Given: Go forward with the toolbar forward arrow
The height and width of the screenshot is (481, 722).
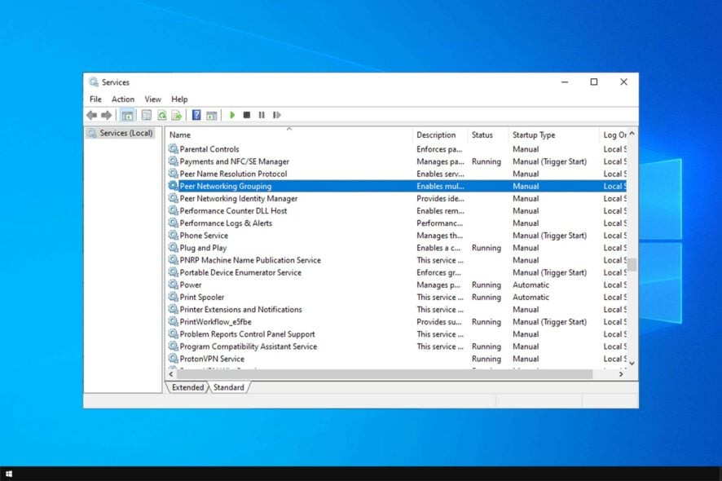Looking at the screenshot, I should [x=107, y=115].
